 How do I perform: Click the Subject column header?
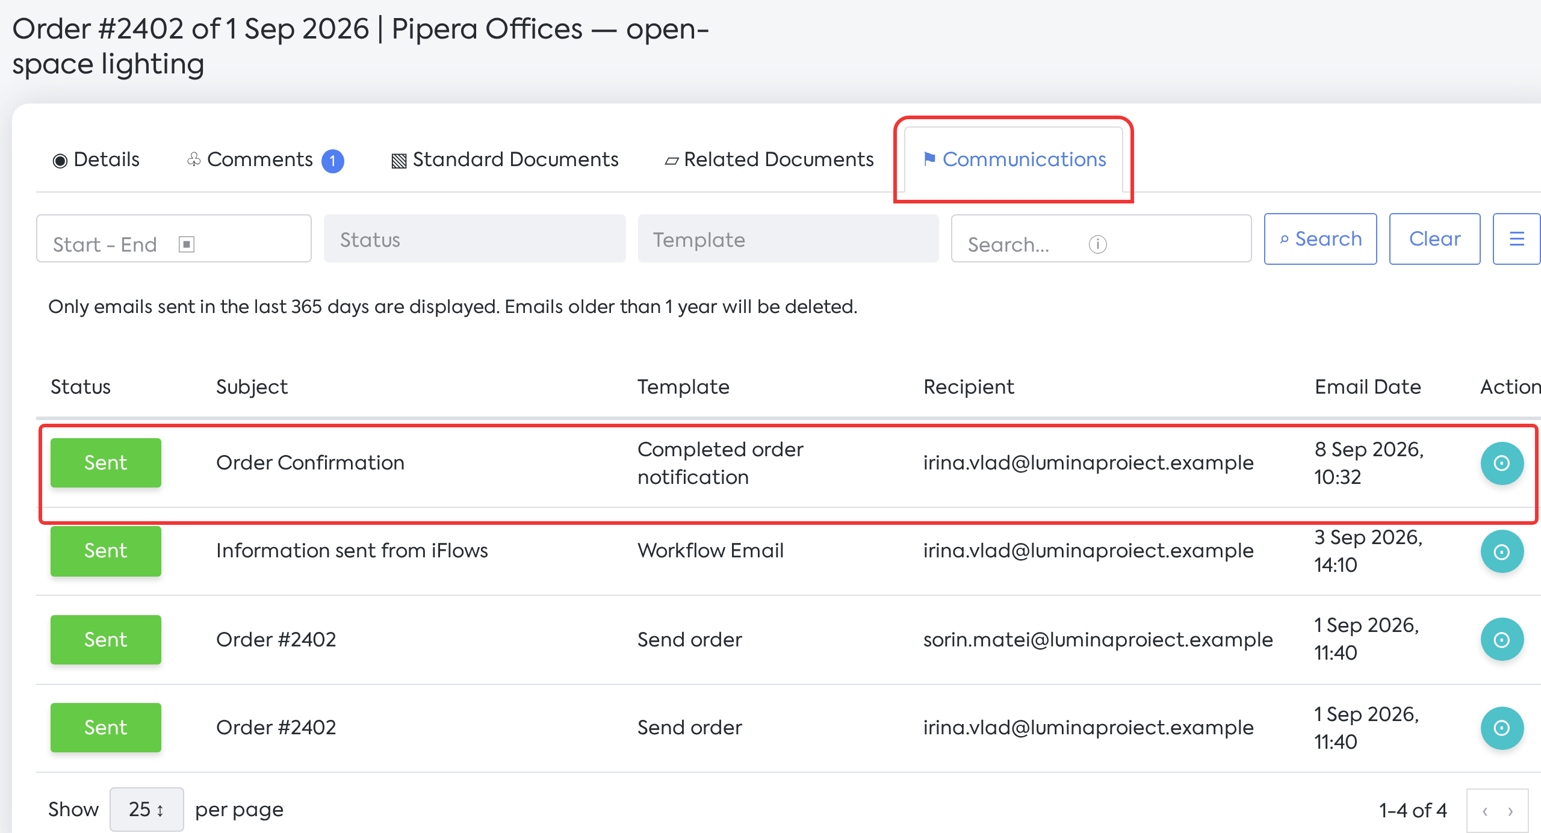(x=252, y=387)
